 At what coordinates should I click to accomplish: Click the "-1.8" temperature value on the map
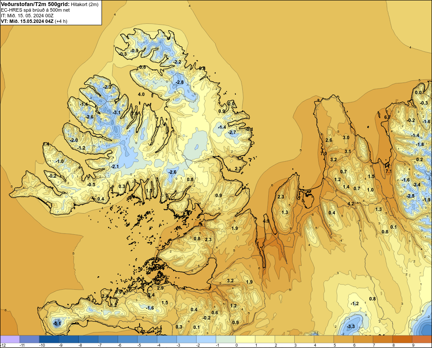click(x=420, y=144)
